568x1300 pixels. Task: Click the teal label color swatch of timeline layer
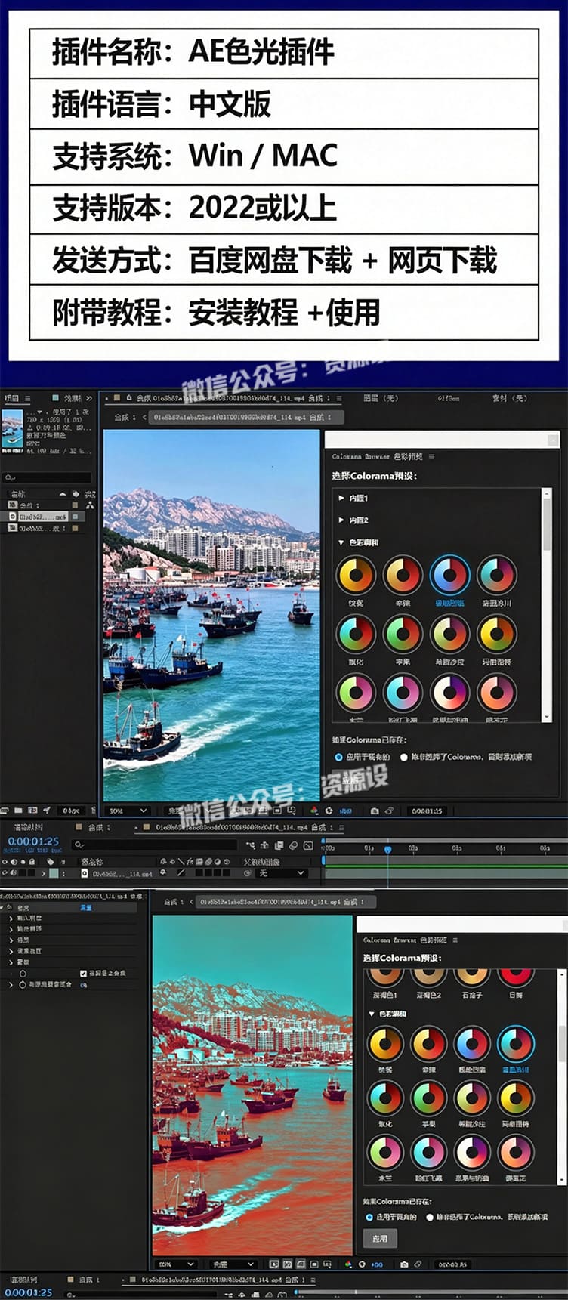coord(54,873)
